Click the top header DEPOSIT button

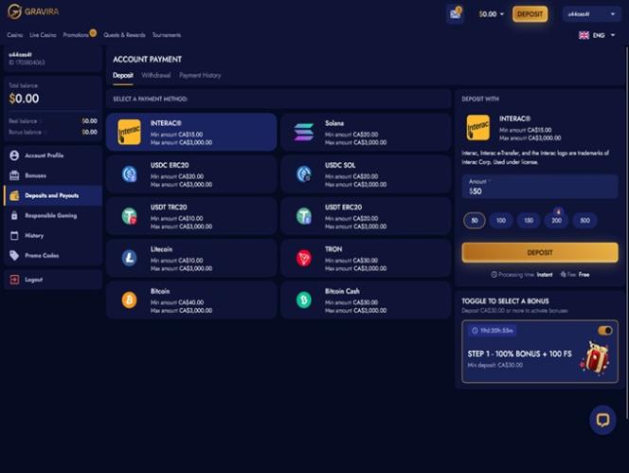tap(530, 14)
